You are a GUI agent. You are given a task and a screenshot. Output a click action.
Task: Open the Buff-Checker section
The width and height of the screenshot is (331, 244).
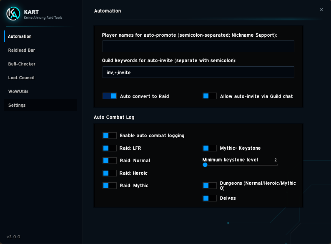(x=40, y=64)
